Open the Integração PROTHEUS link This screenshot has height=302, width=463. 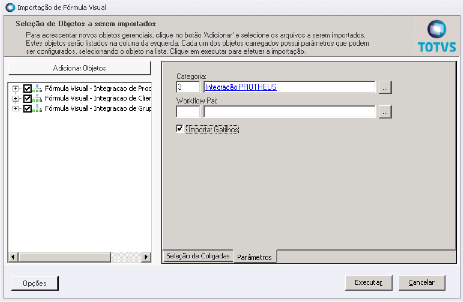(x=241, y=87)
